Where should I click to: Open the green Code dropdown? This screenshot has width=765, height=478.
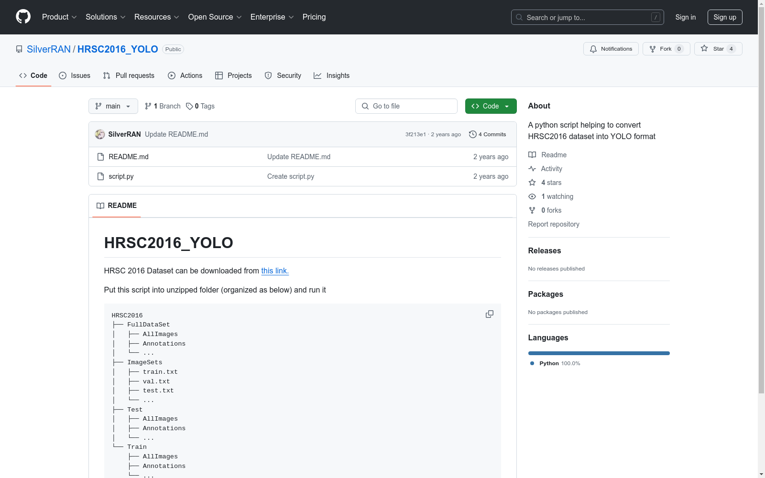tap(491, 106)
